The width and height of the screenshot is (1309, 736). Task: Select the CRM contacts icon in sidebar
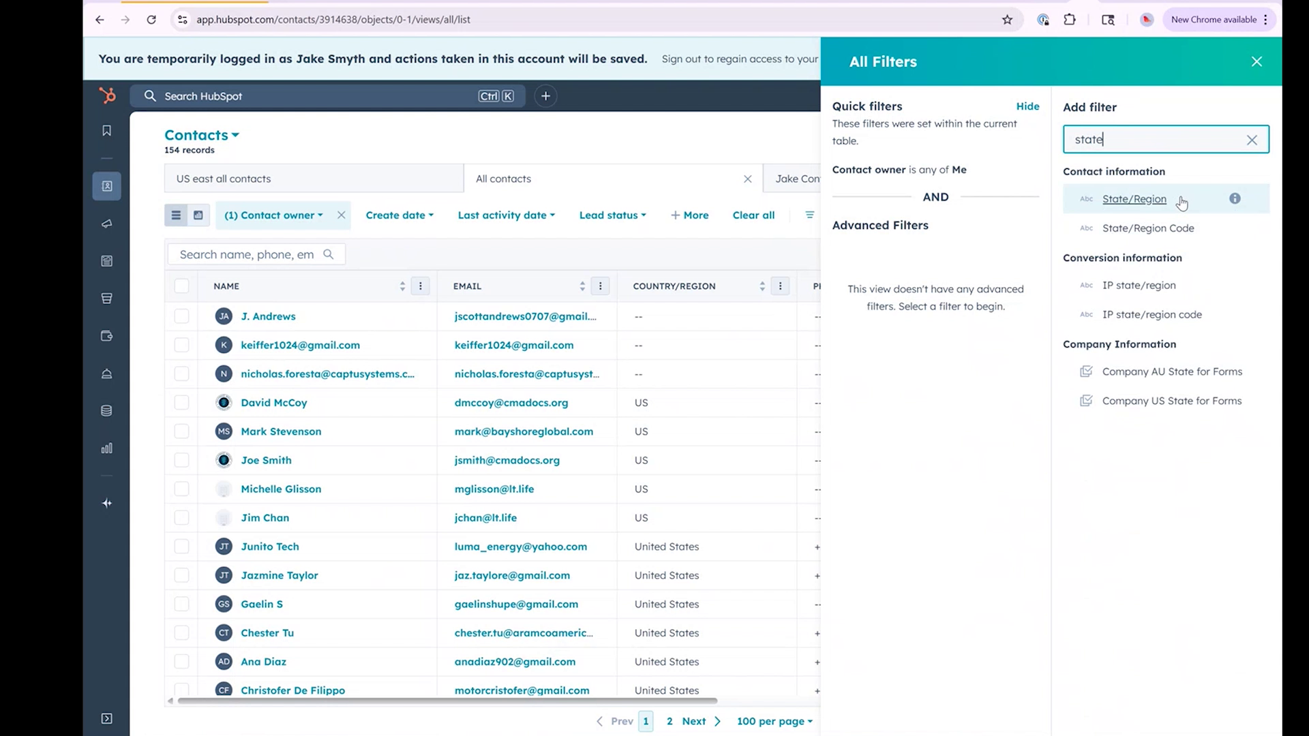pyautogui.click(x=106, y=185)
